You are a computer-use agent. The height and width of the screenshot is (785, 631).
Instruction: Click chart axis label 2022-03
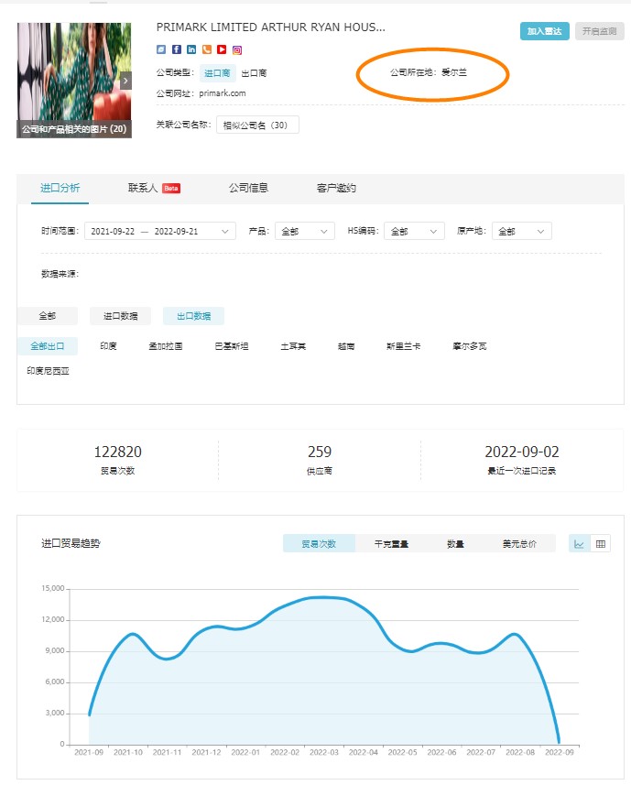324,752
